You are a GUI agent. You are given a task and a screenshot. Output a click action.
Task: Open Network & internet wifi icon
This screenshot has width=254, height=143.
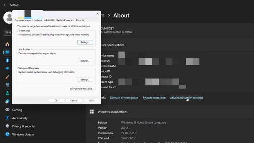(7, 69)
